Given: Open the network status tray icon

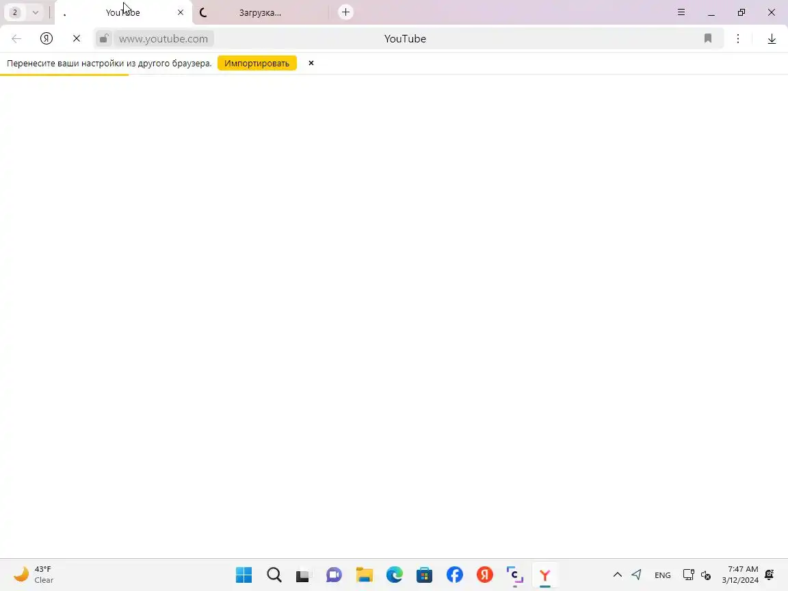Looking at the screenshot, I should click(689, 575).
